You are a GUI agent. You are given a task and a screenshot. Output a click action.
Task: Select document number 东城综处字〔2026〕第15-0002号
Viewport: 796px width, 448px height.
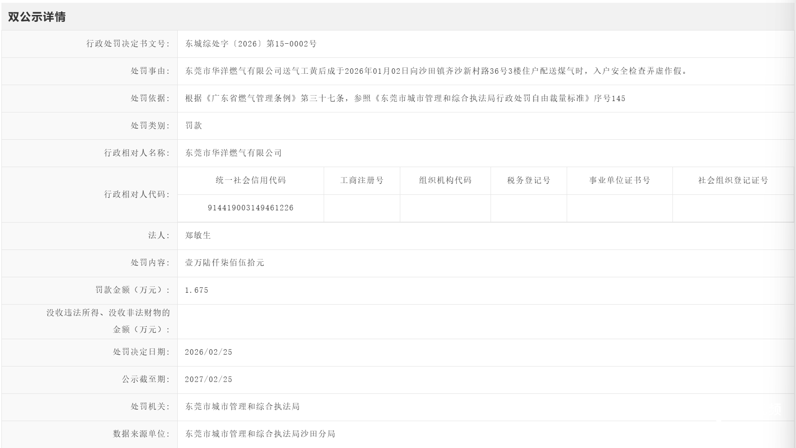click(x=251, y=44)
